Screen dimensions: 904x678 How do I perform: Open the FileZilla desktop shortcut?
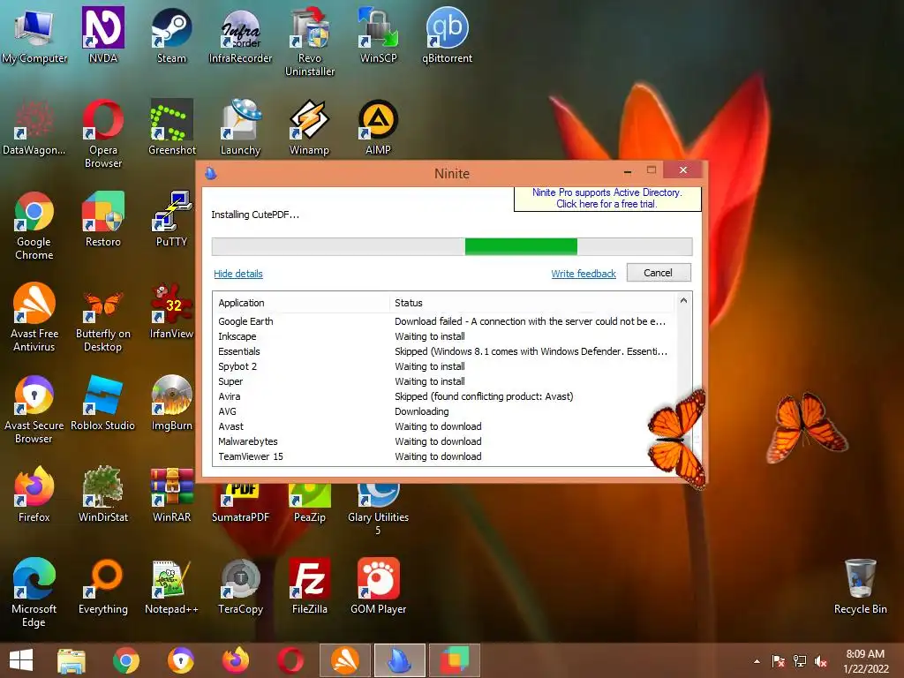(x=310, y=587)
